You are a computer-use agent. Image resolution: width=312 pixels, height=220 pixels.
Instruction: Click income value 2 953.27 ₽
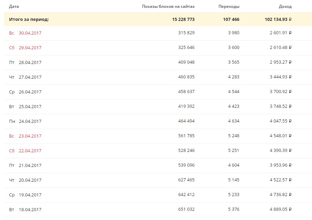point(281,62)
